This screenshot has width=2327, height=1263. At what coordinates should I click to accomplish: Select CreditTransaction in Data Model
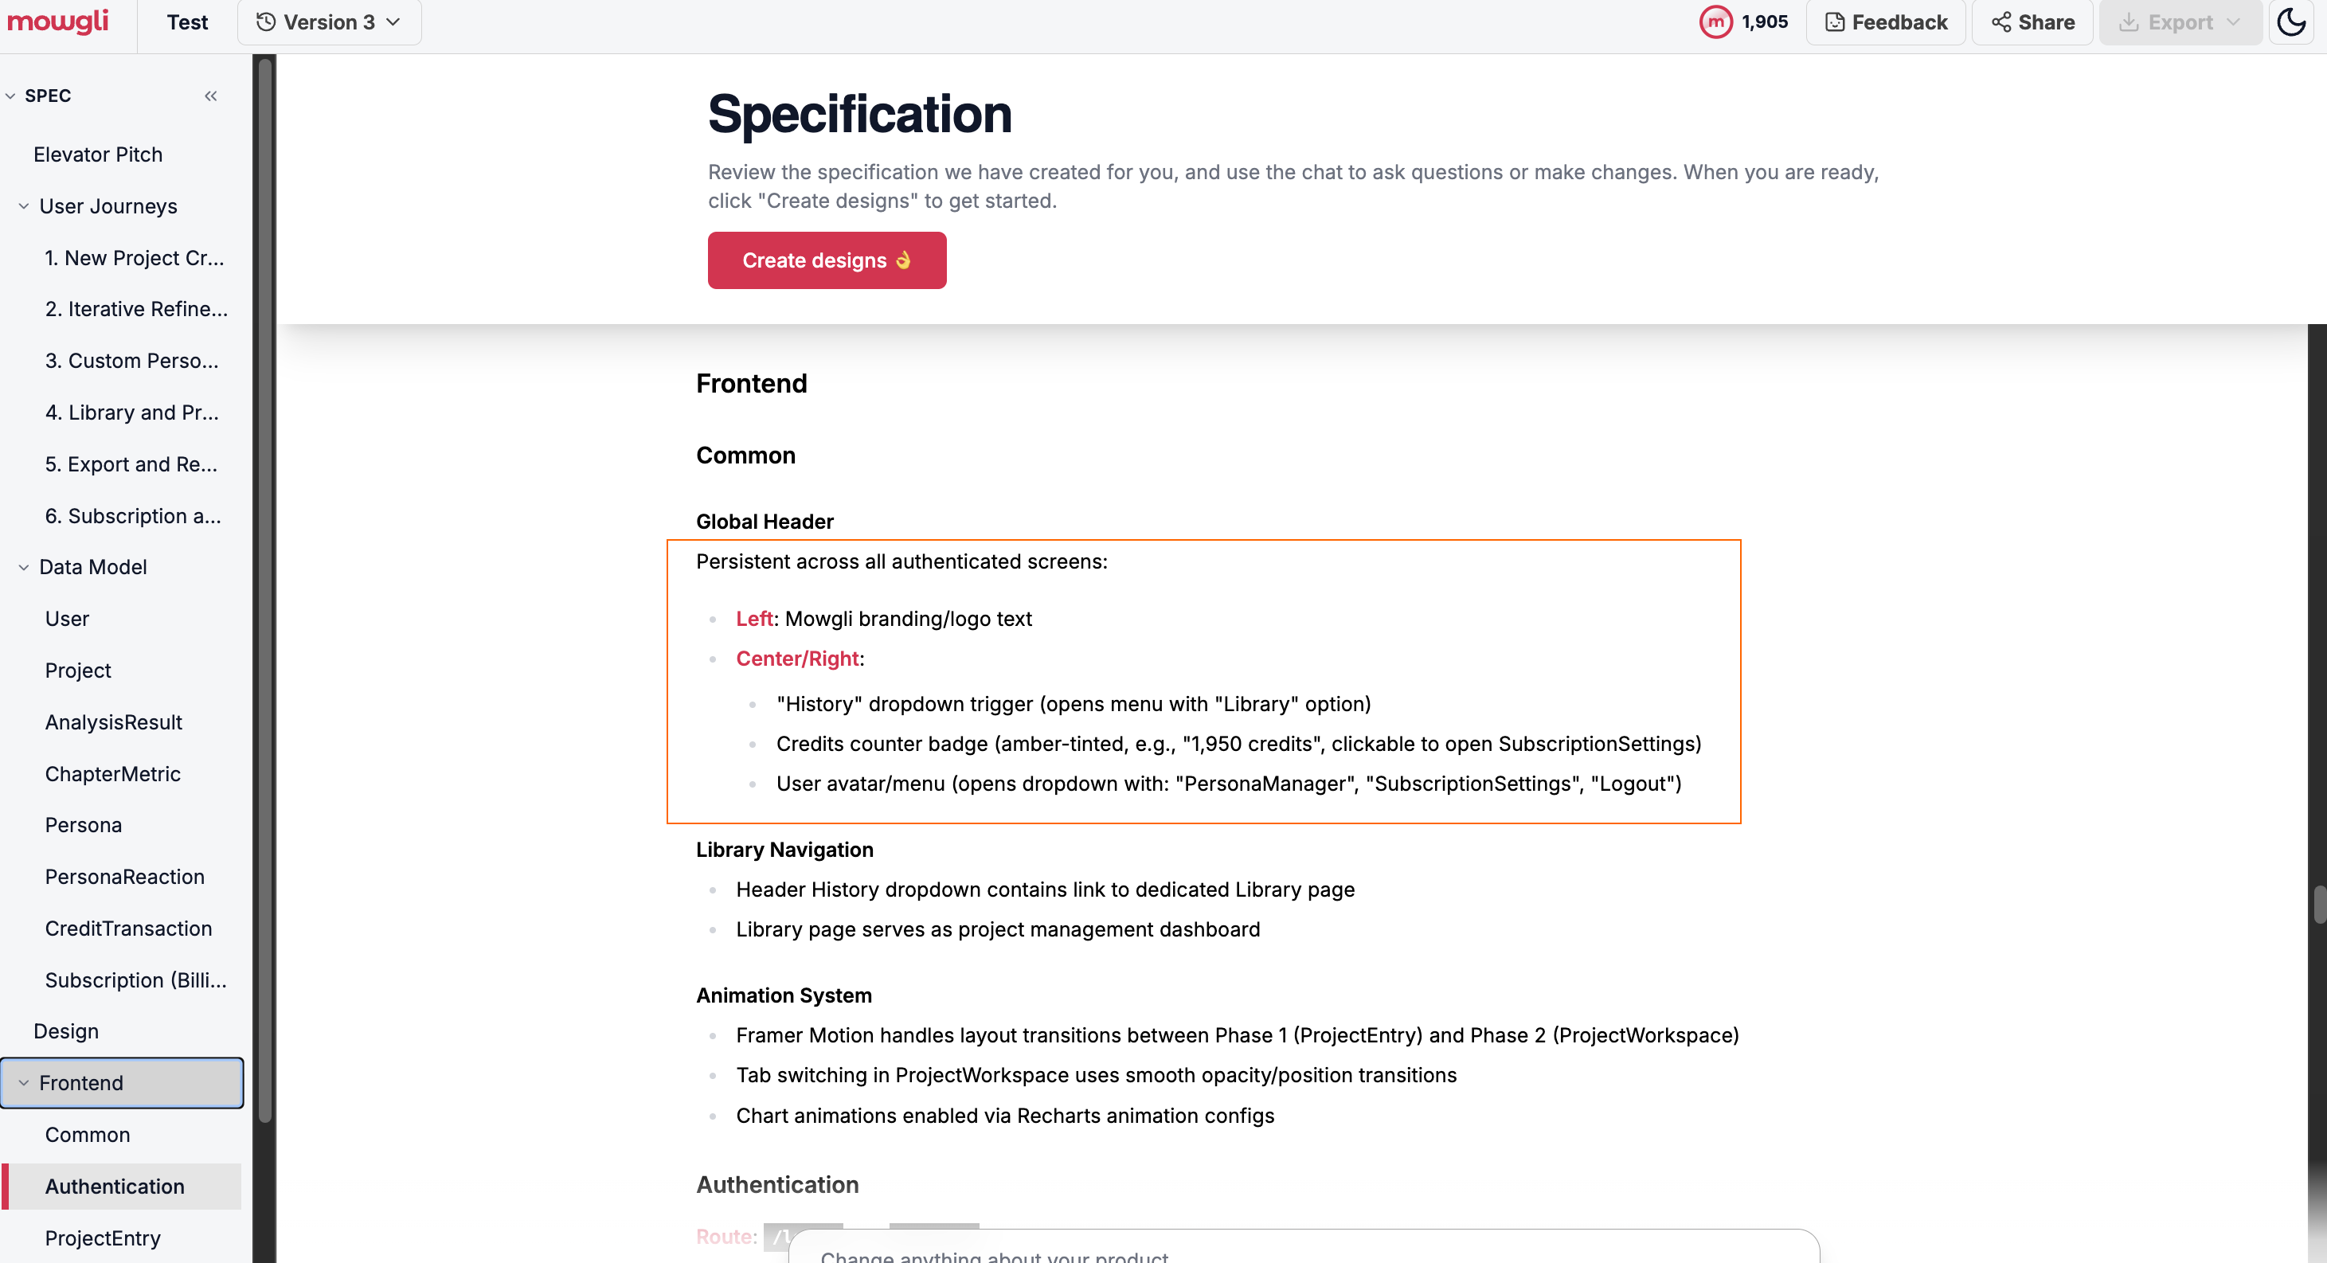coord(128,928)
